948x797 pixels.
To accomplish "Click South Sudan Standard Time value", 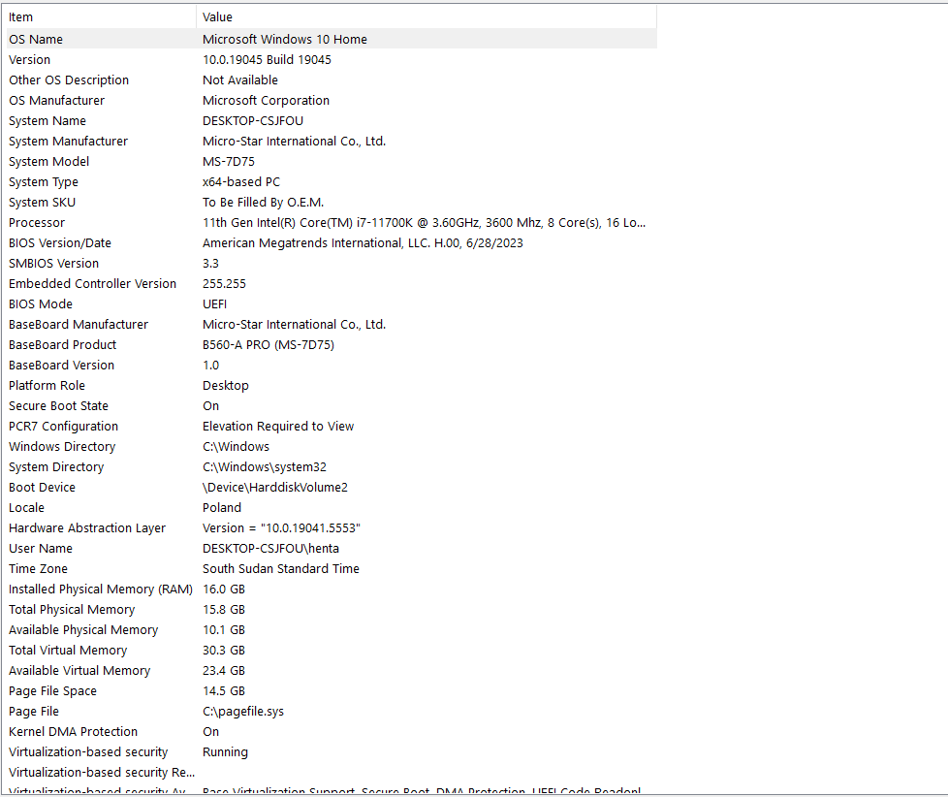I will coord(280,568).
